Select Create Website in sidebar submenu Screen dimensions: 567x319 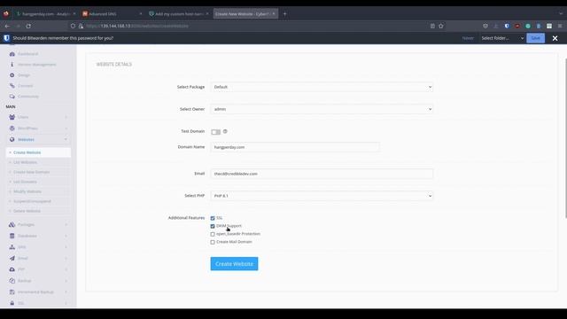38,152
